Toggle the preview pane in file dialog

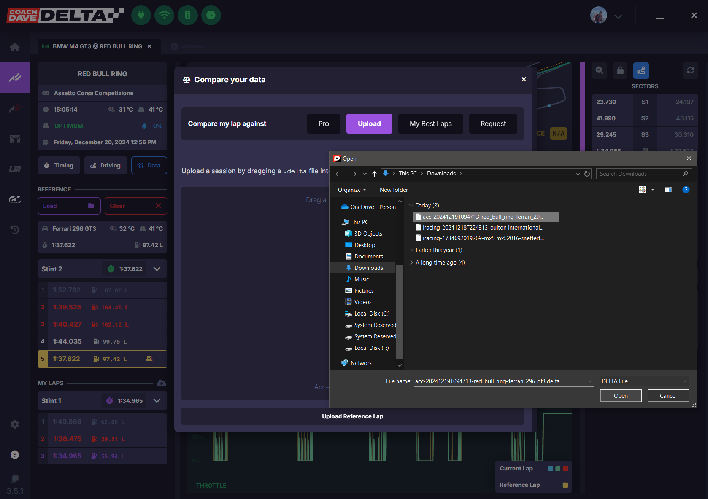[x=668, y=190]
